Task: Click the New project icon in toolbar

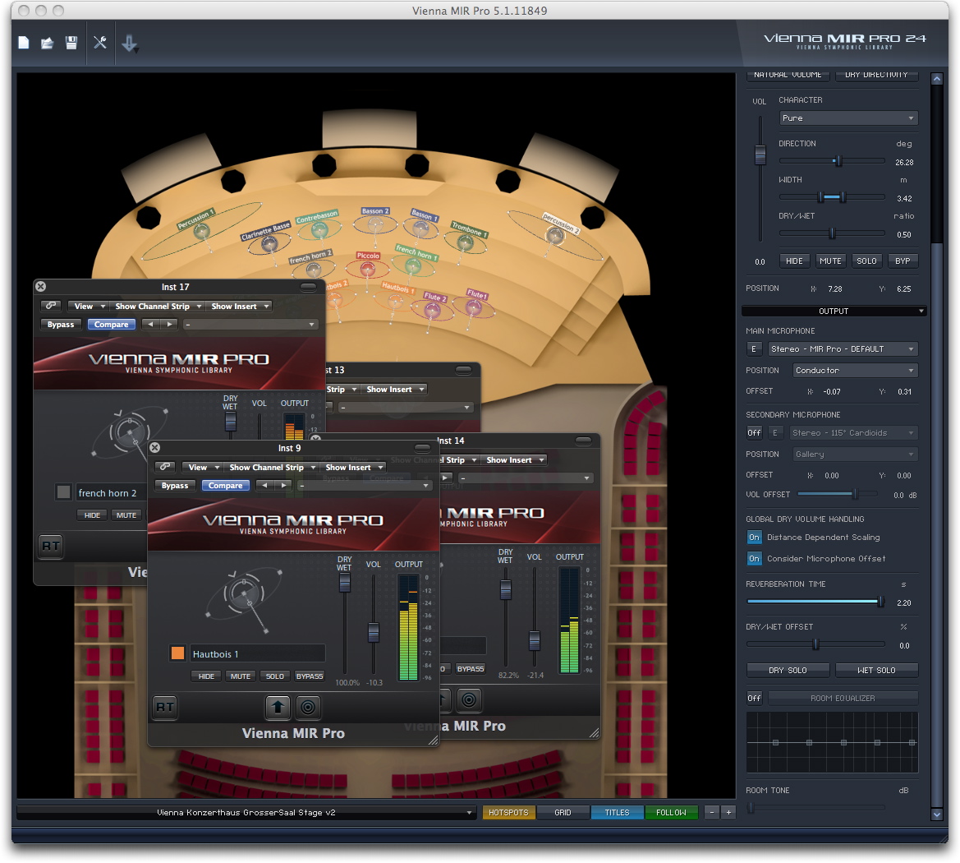Action: pyautogui.click(x=24, y=42)
